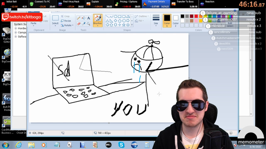Select the Eraser tool

coord(79,24)
